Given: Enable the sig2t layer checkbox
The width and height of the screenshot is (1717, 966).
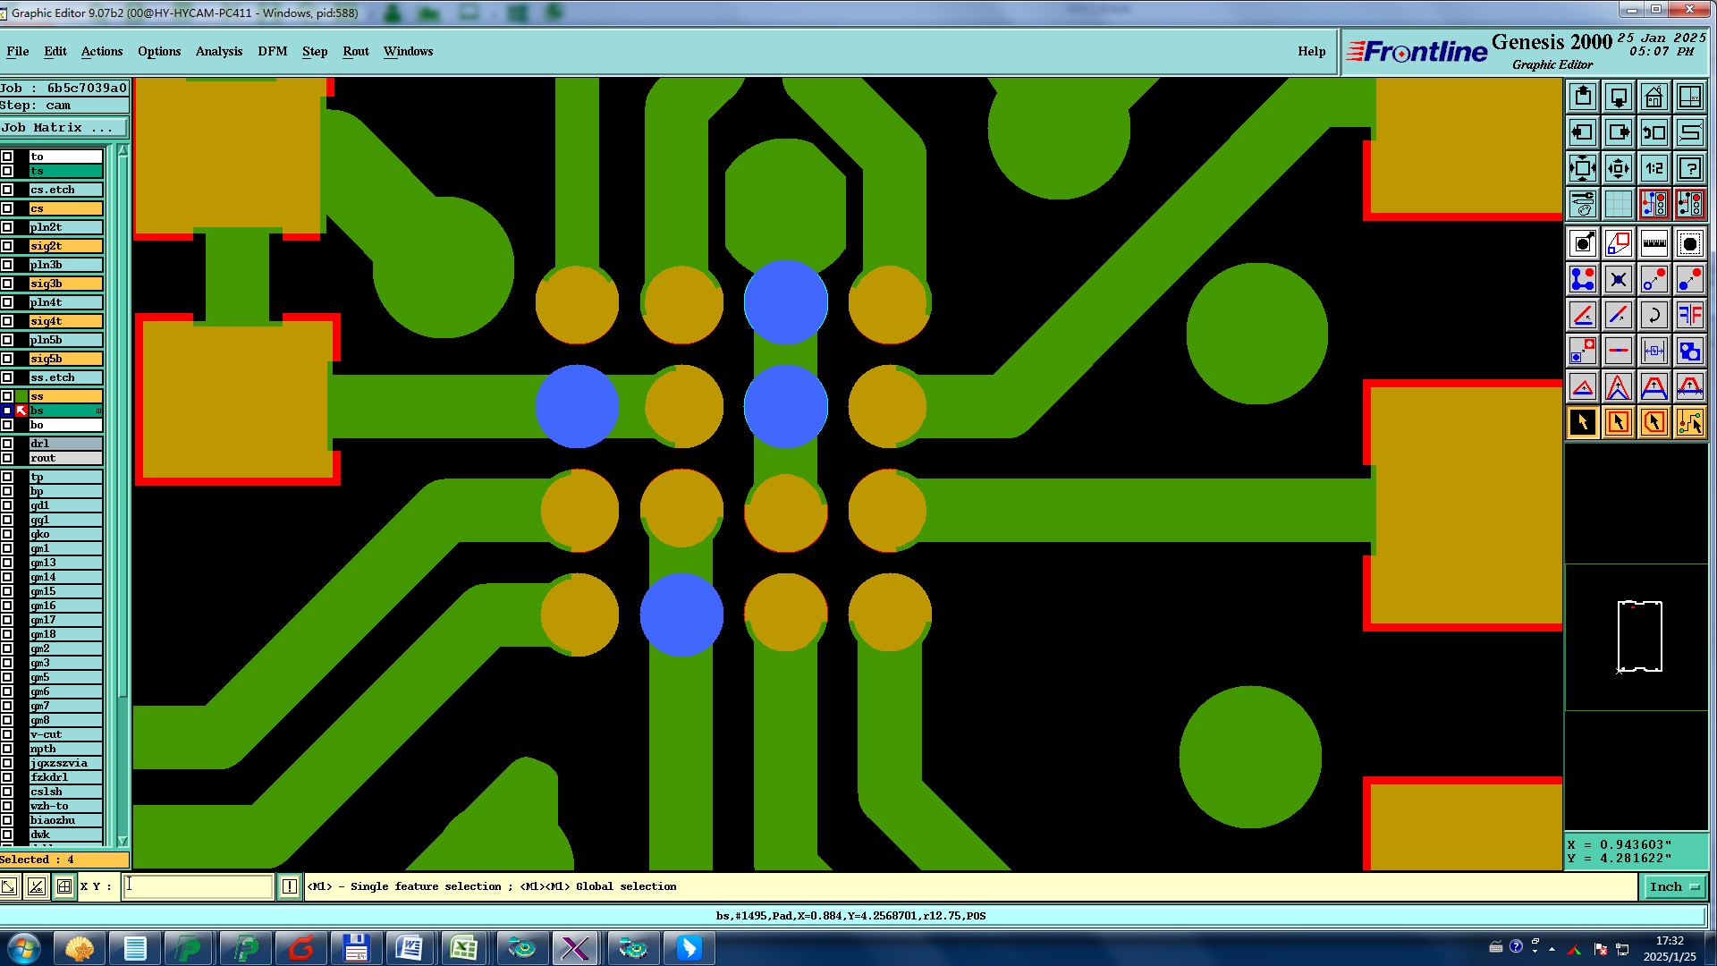Looking at the screenshot, I should click(8, 246).
